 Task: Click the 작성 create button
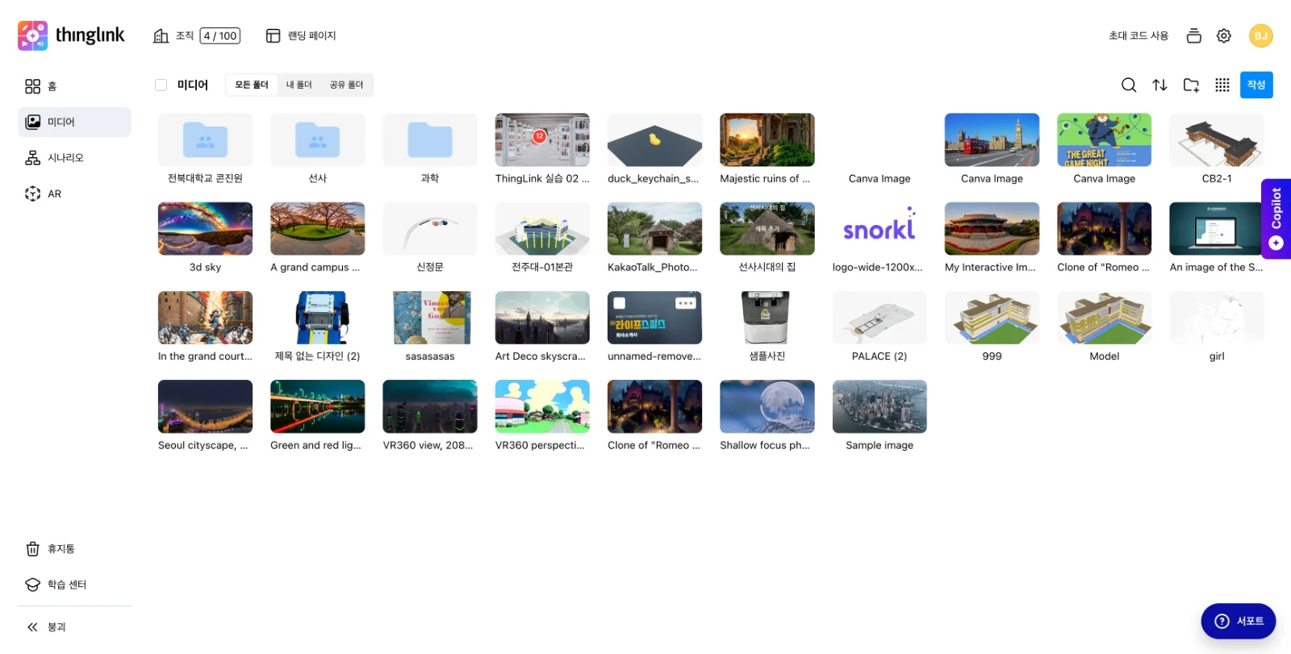pos(1256,85)
